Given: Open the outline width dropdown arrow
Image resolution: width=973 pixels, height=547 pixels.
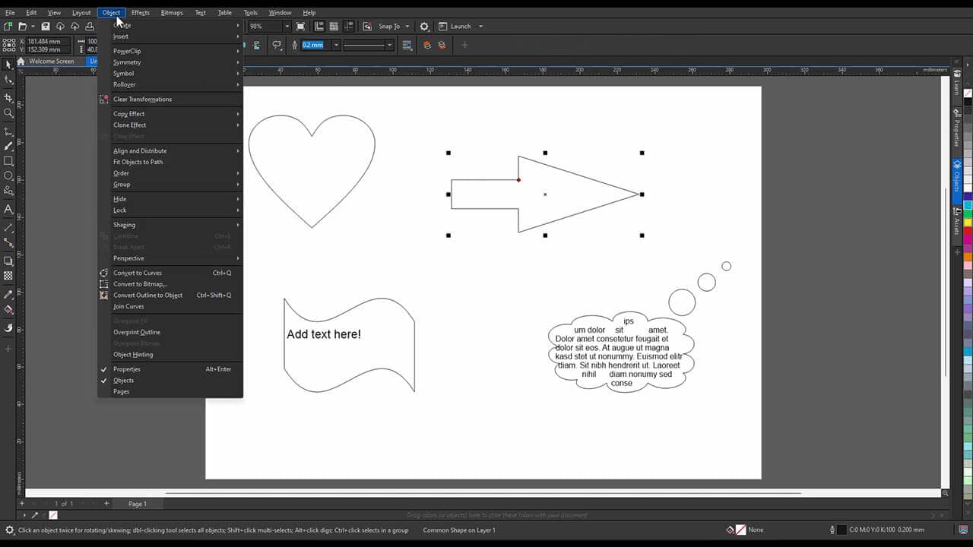Looking at the screenshot, I should pyautogui.click(x=336, y=45).
